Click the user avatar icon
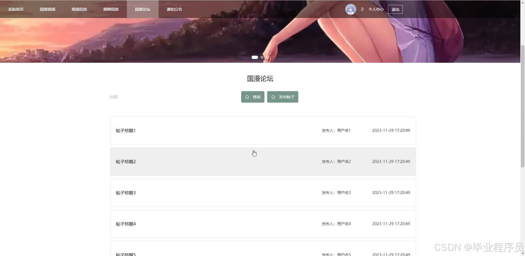This screenshot has height=256, width=525. (x=351, y=9)
